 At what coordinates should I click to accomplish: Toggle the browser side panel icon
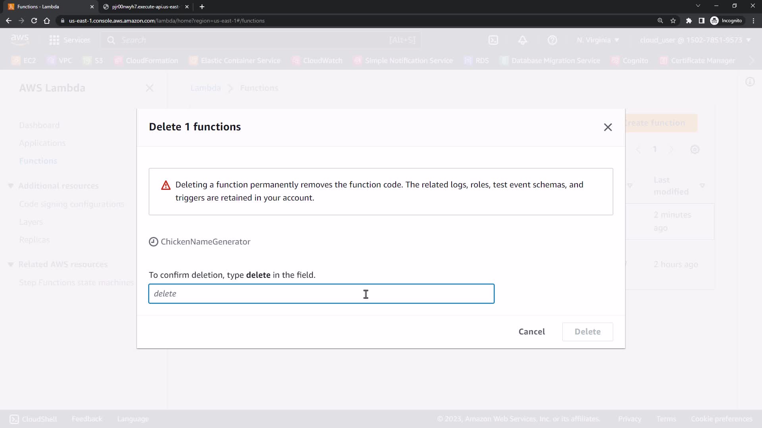pos(701,21)
